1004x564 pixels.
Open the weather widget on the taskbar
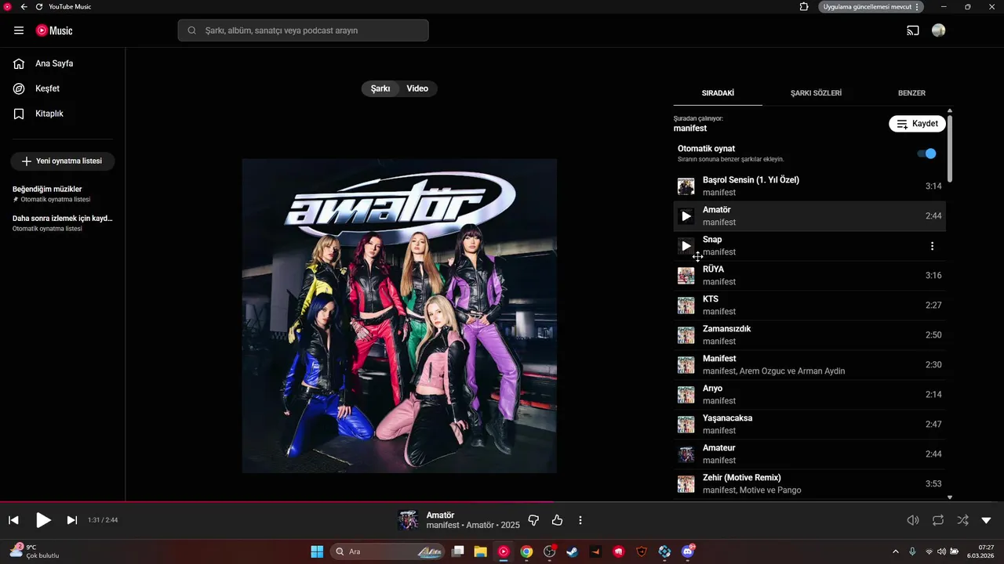(x=35, y=551)
